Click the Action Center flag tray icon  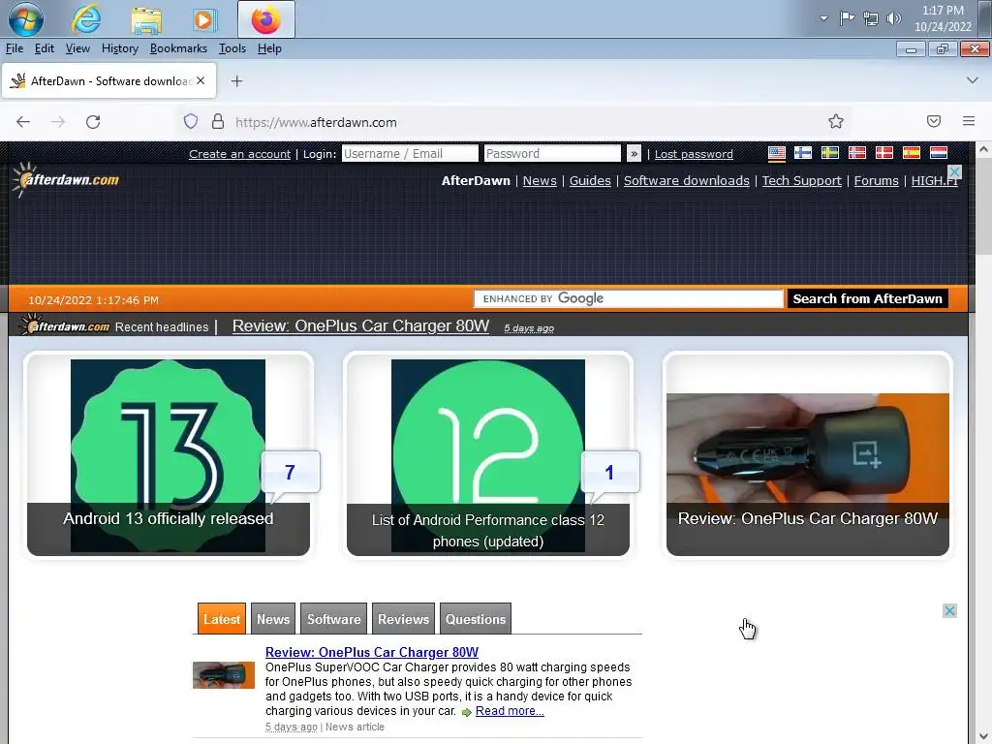847,18
